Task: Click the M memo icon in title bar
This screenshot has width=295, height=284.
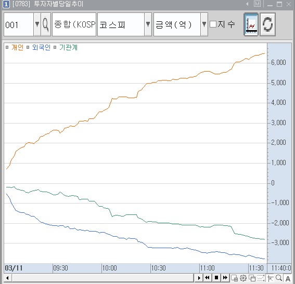Action: (257, 4)
